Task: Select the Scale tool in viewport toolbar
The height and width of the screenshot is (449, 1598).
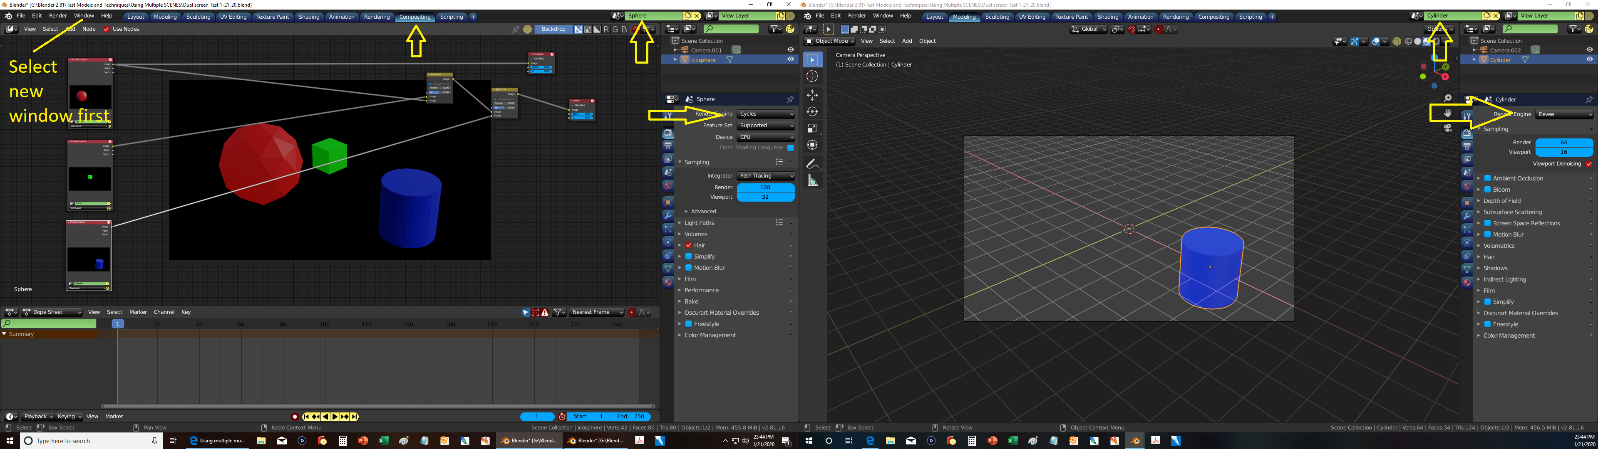Action: pos(812,128)
